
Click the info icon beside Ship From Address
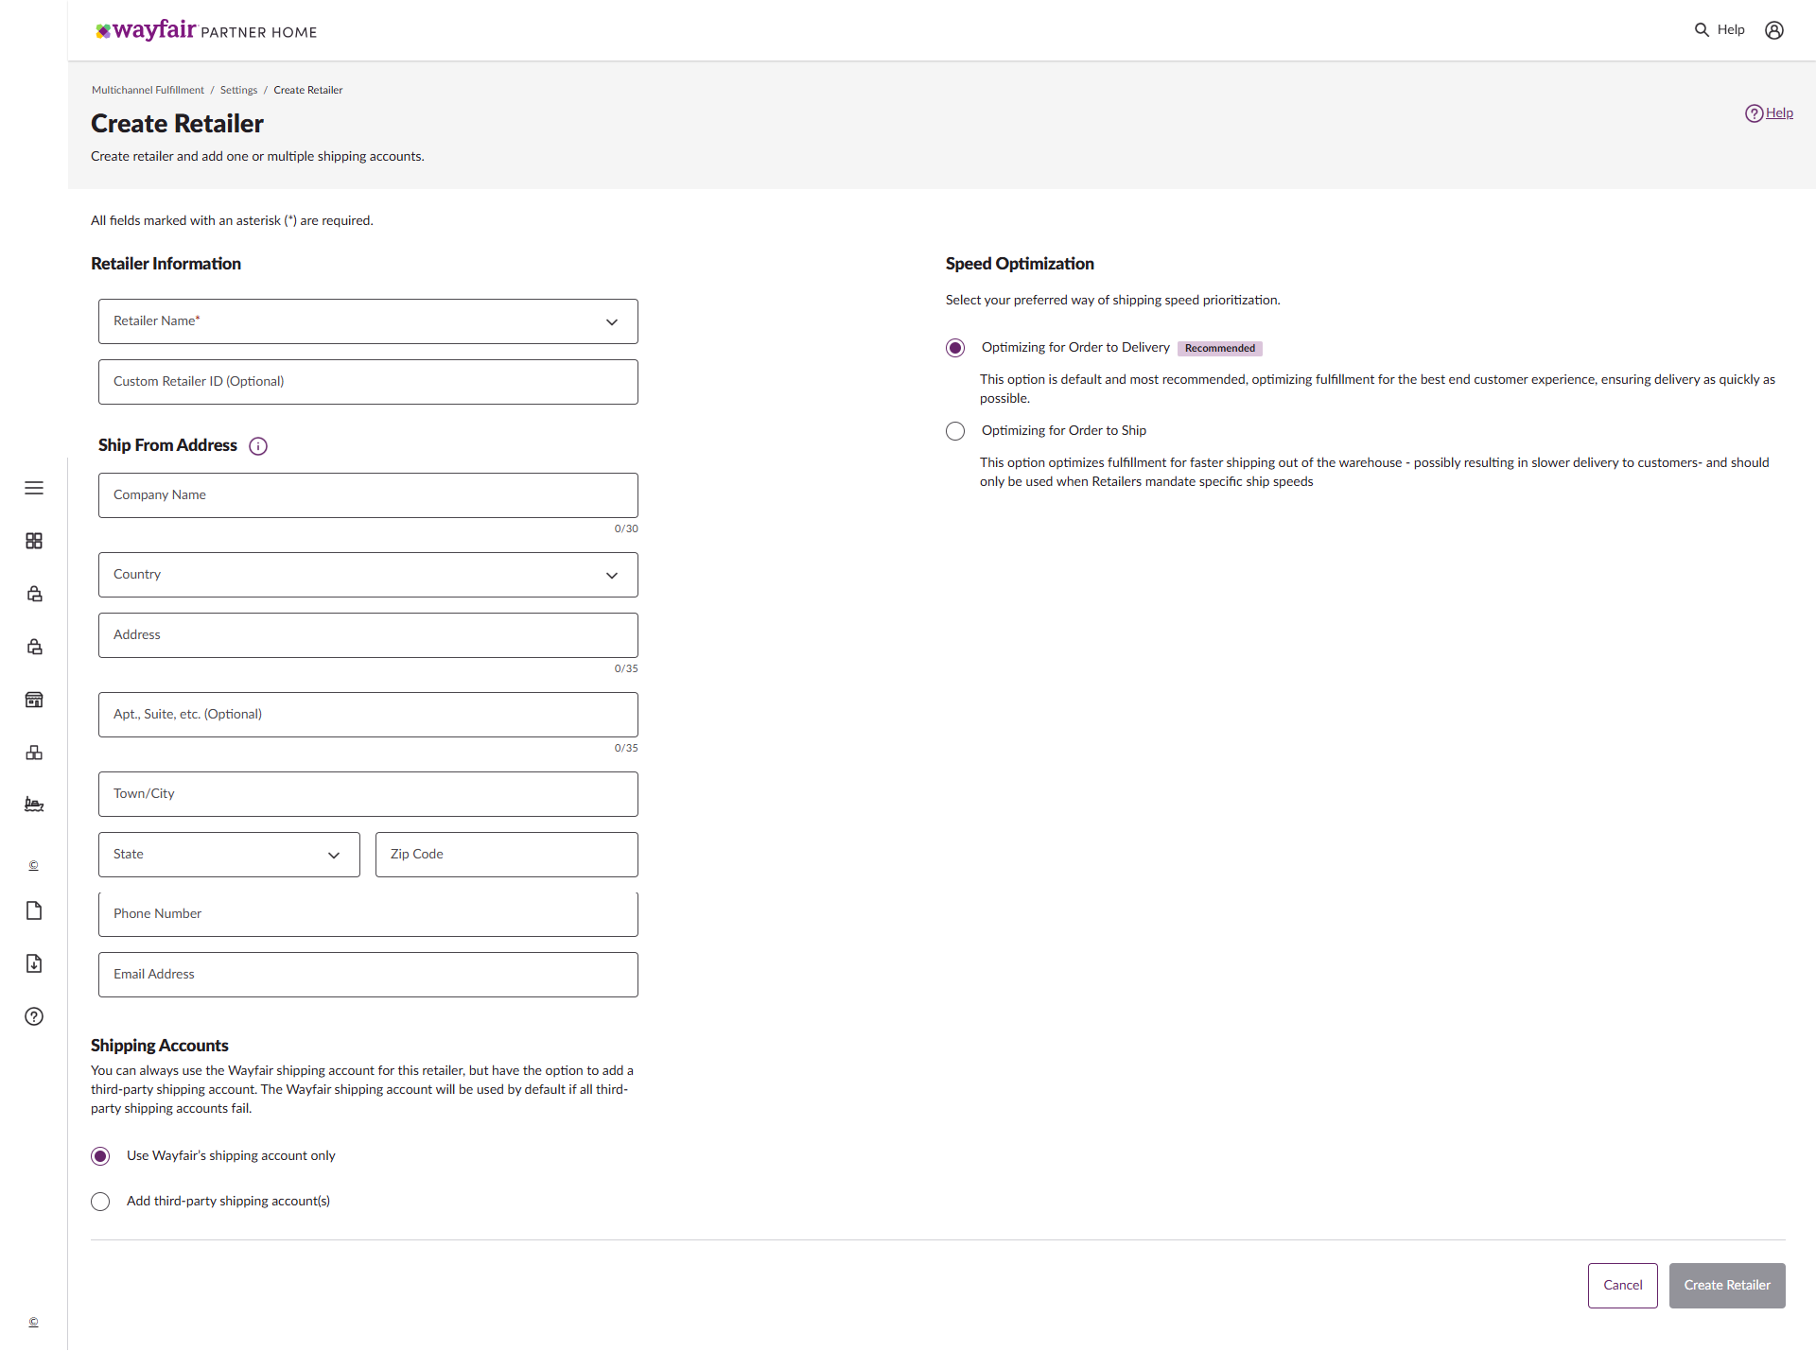coord(258,446)
